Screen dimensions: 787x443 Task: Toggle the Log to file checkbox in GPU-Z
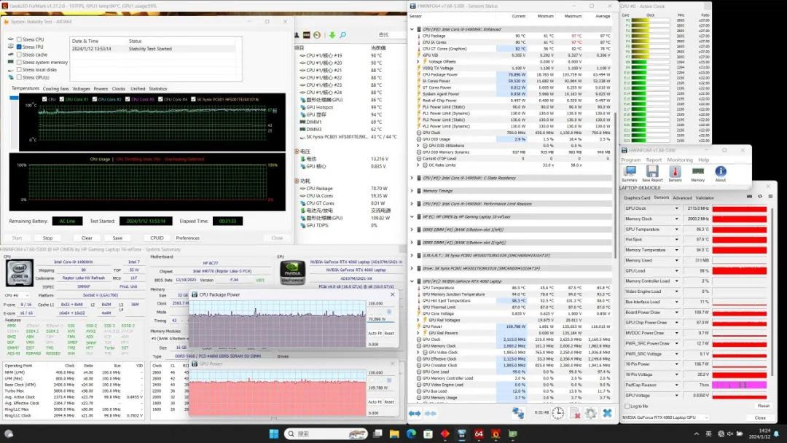coord(627,406)
